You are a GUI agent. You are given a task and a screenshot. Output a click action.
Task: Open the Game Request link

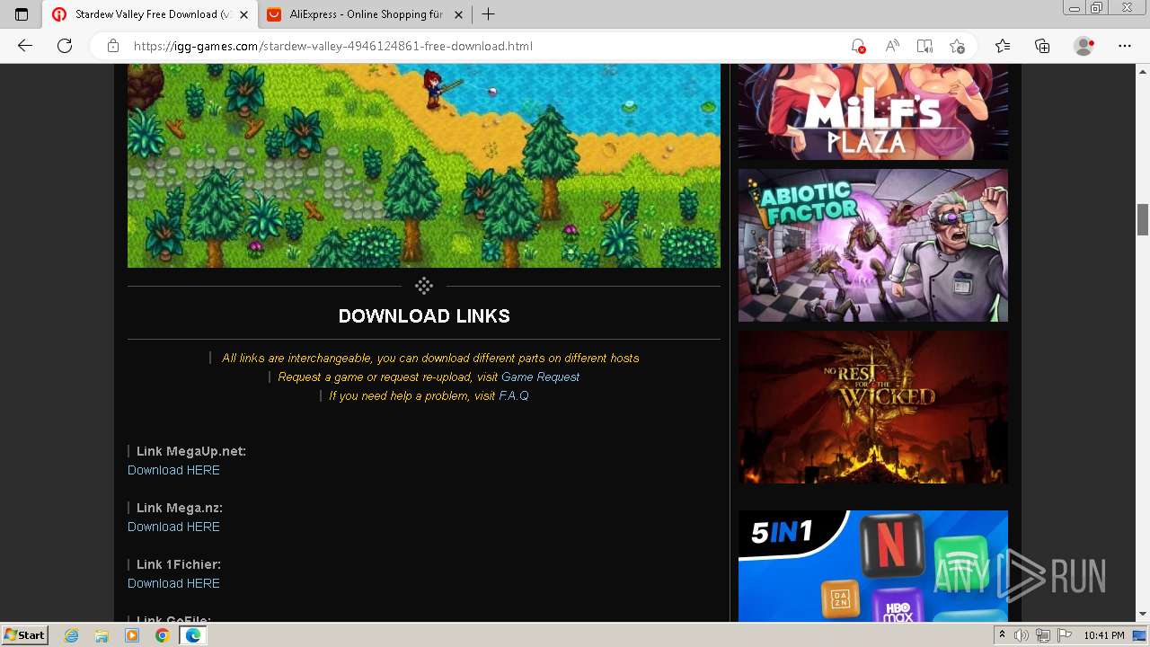(x=540, y=377)
